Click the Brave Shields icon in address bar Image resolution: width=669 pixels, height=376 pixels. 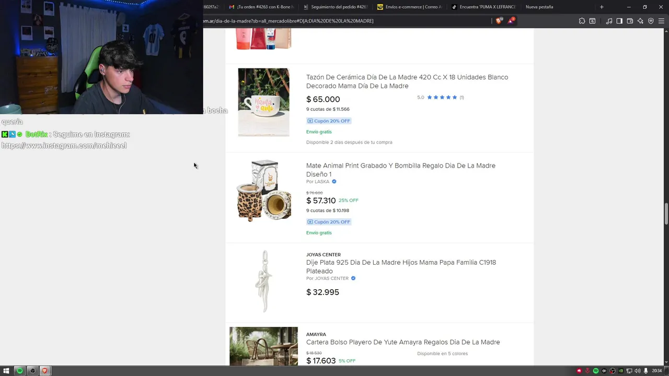click(499, 21)
